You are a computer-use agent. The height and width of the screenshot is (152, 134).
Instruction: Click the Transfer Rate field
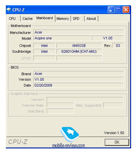tap(60, 105)
